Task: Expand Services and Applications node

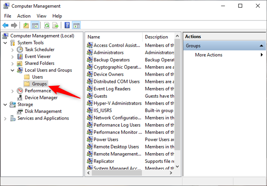Action: (5, 118)
